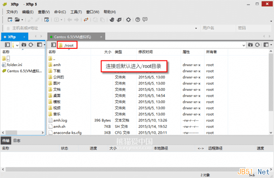Create a new session with toolbar icon
The width and height of the screenshot is (274, 178).
[x=10, y=20]
